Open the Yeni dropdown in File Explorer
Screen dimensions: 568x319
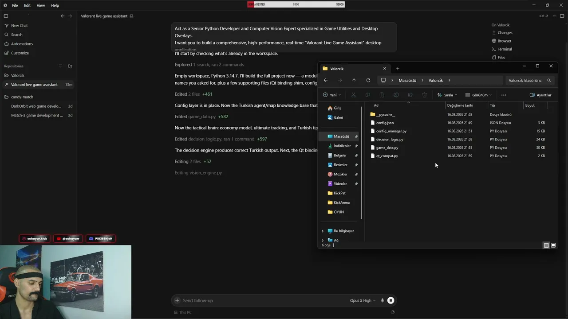point(332,95)
